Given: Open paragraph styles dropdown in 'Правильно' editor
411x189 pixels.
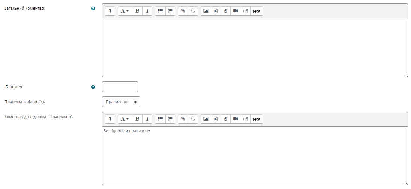Looking at the screenshot, I should pyautogui.click(x=125, y=119).
